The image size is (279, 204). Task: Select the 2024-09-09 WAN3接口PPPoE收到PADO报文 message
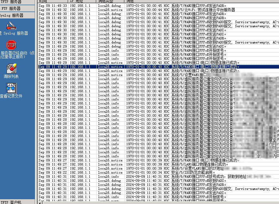click(x=225, y=189)
